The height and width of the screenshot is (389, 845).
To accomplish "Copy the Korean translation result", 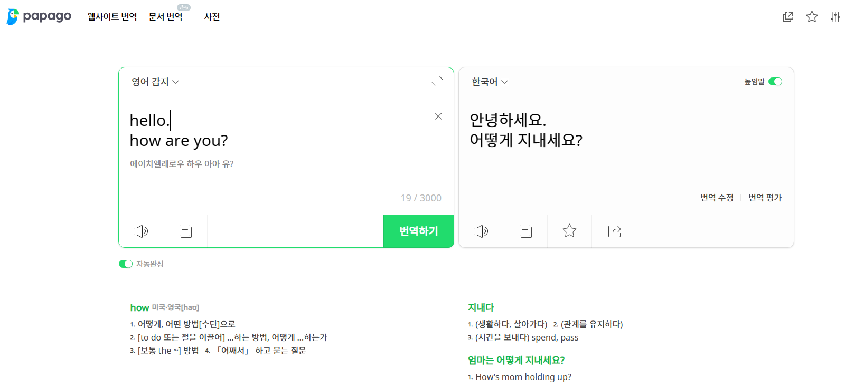I will 525,231.
